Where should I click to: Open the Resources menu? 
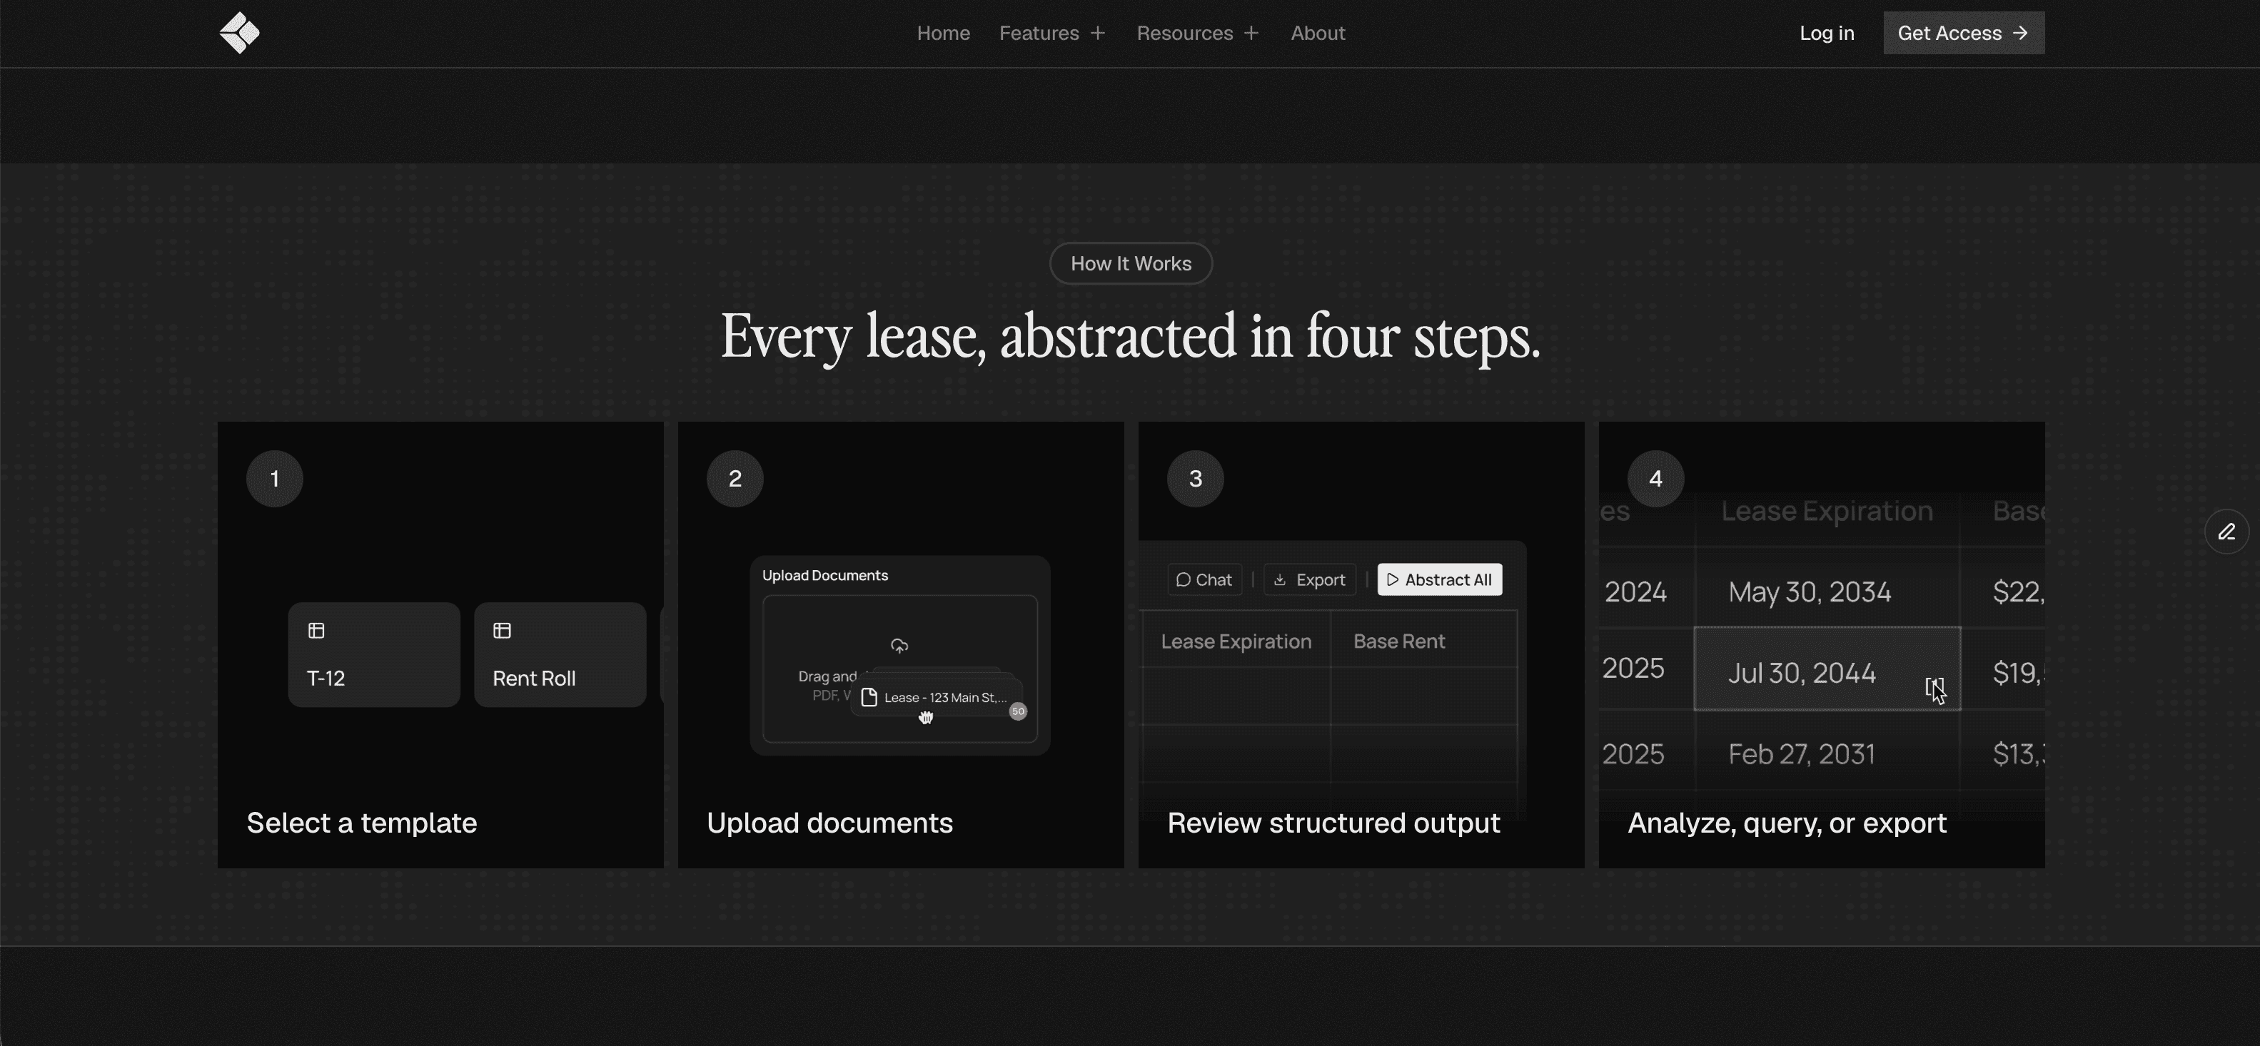(x=1198, y=34)
